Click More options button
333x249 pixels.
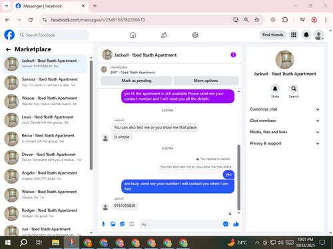click(206, 81)
